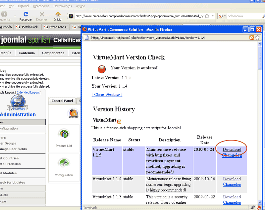This screenshot has width=265, height=210.
Task: Click Changelog link for VirtueMart 1.1.3
Action: (232, 202)
